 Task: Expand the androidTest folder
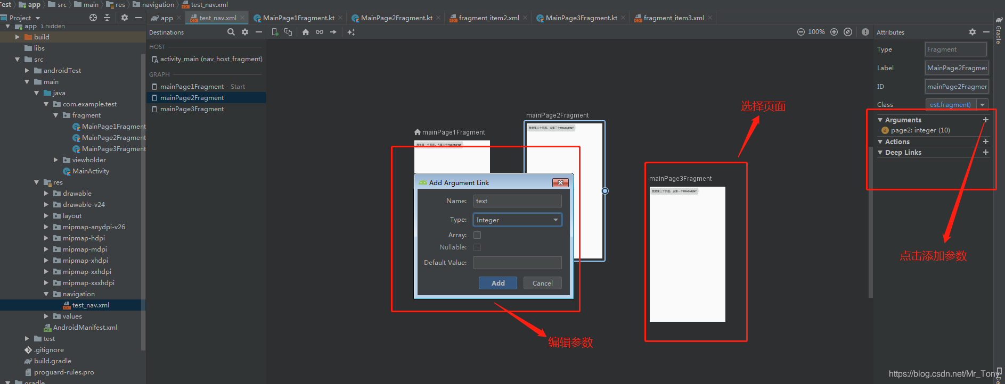(27, 71)
